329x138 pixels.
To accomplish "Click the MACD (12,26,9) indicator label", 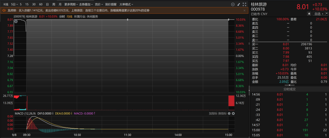I will (x=25, y=113).
